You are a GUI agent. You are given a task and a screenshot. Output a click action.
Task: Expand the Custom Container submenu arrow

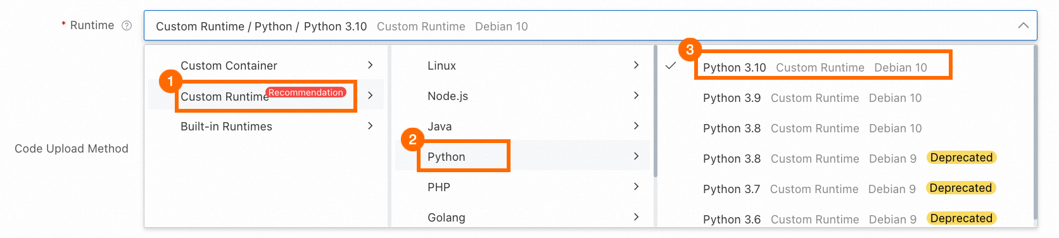(x=371, y=65)
